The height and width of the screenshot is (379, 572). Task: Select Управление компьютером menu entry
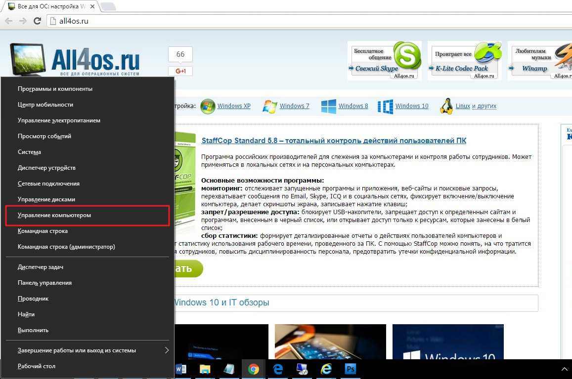(88, 215)
